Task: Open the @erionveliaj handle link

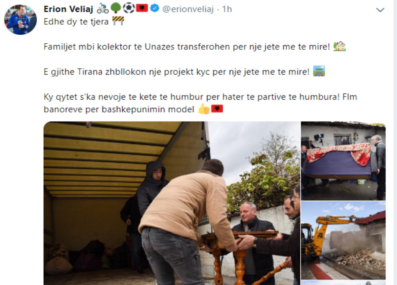Action: click(x=188, y=9)
